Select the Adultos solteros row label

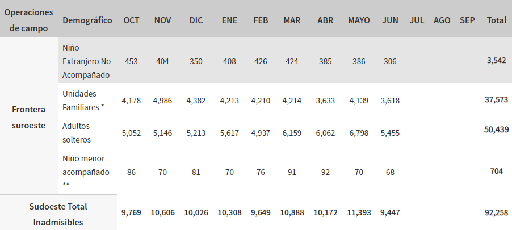[x=77, y=133]
